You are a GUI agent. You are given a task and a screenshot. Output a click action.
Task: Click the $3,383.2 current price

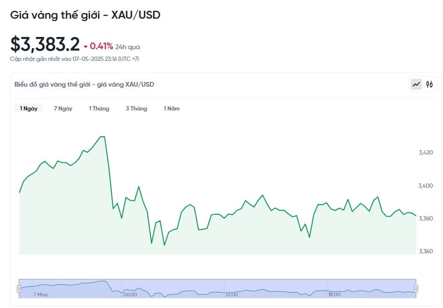coord(45,44)
